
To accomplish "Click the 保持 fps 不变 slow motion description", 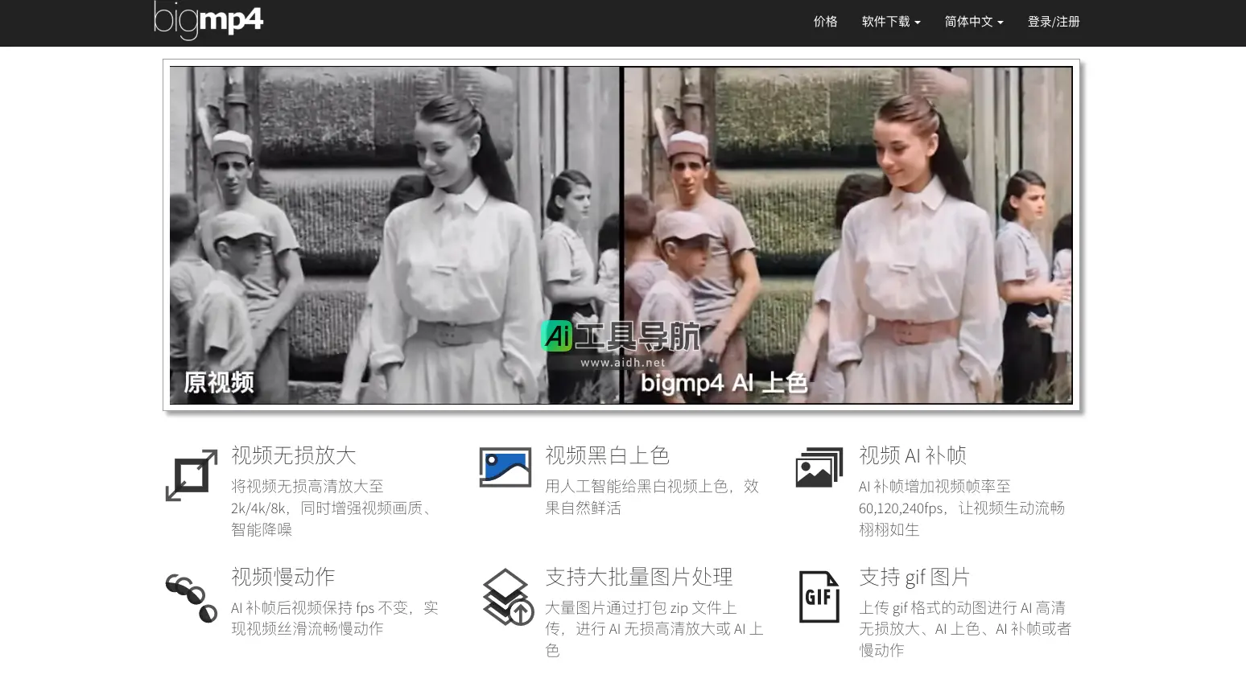I will (x=335, y=618).
